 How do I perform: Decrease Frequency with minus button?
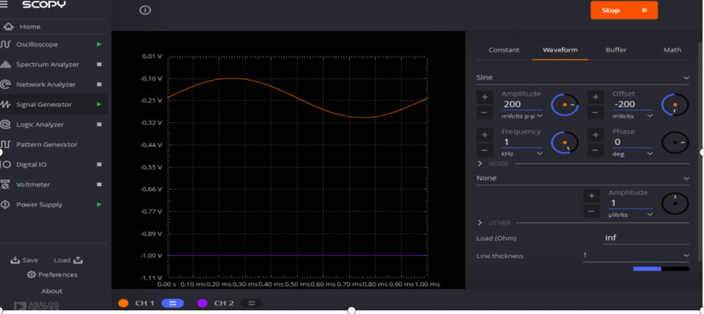484,150
